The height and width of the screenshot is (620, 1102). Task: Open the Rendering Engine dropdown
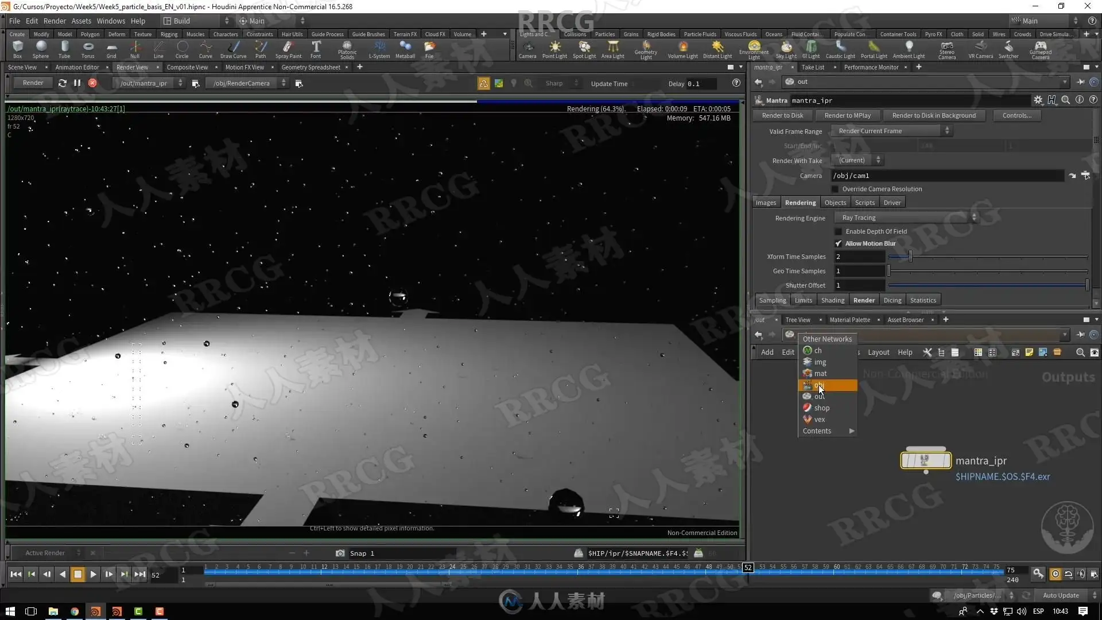907,218
